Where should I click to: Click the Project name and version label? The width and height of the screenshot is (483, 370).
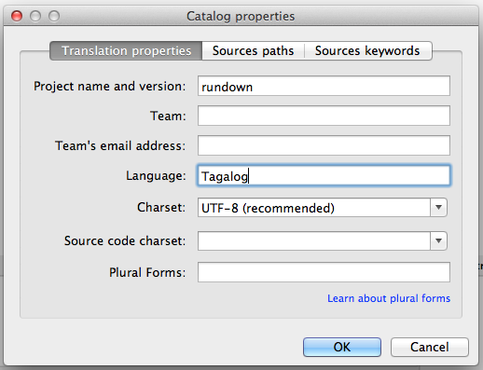[109, 86]
